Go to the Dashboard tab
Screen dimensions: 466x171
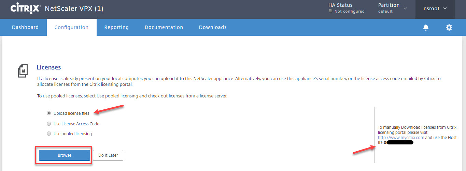click(x=25, y=27)
